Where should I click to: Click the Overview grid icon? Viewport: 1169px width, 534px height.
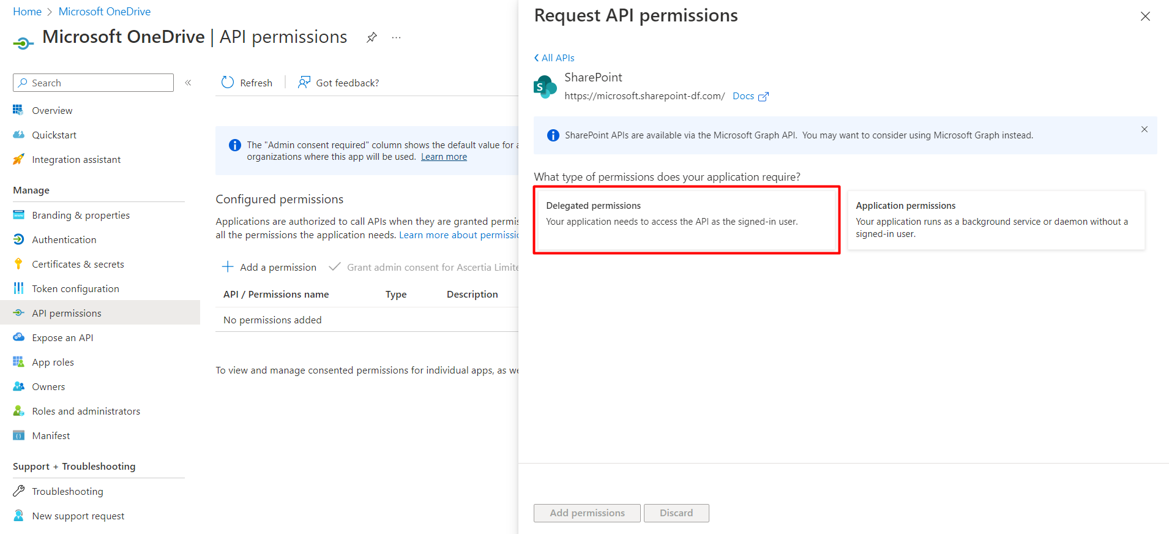click(18, 110)
